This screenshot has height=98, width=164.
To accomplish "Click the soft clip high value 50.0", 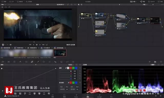I will 77,87.
